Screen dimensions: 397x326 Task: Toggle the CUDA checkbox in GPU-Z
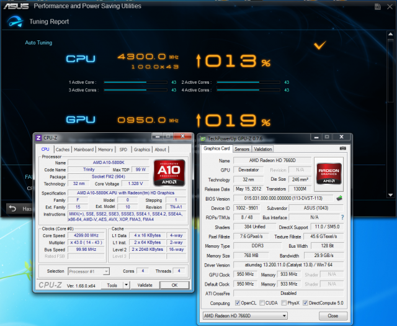262,302
